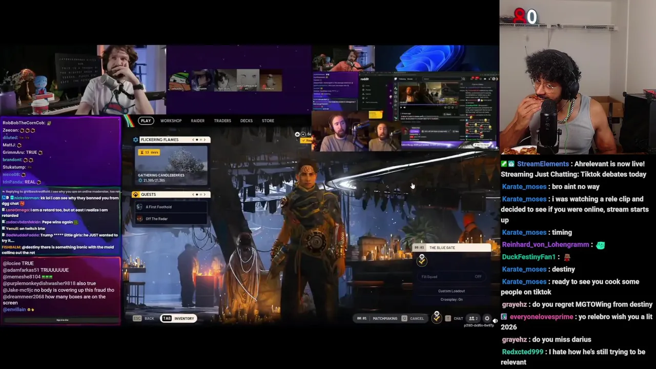656x369 pixels.
Task: Click the Flickering Flames gear event icon
Action: coord(136,139)
